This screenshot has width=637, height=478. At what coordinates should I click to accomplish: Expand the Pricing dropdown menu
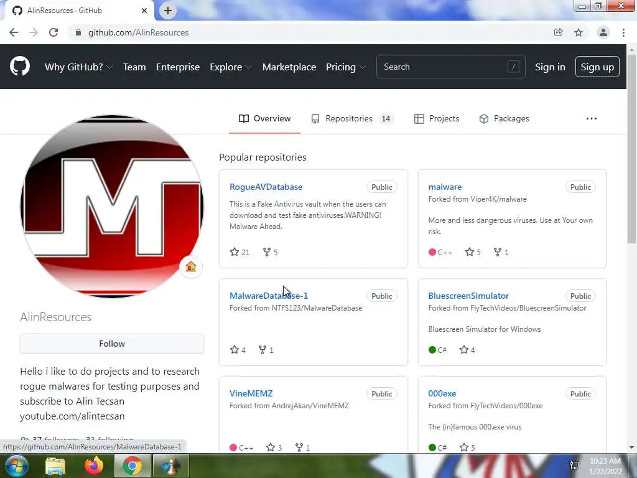(x=346, y=67)
